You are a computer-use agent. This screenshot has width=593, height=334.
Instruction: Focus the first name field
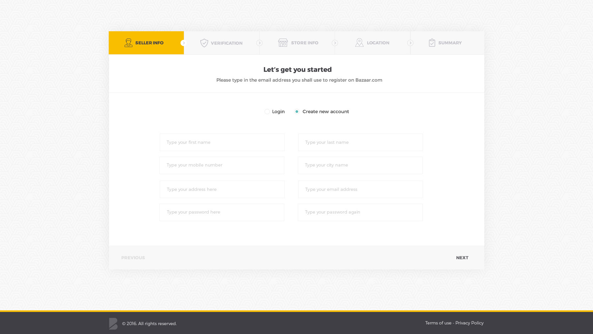point(222,142)
